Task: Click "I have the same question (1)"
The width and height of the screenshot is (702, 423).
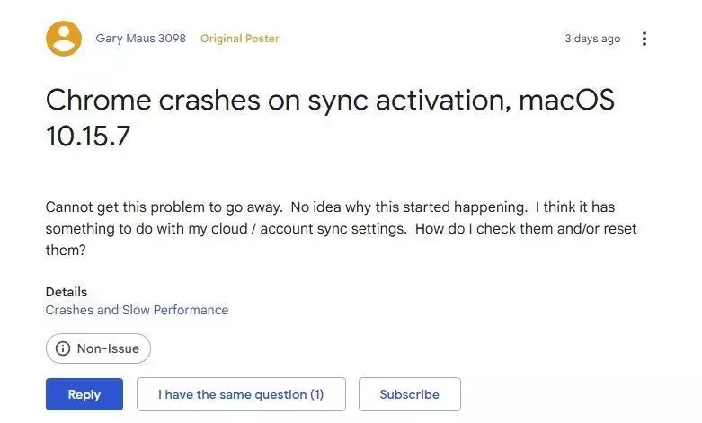Action: click(x=241, y=394)
